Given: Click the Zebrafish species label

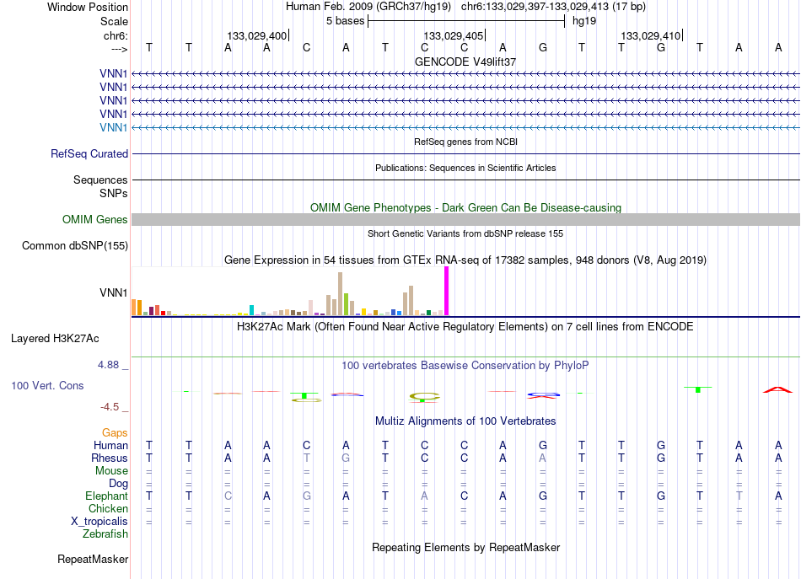Looking at the screenshot, I should 105,533.
